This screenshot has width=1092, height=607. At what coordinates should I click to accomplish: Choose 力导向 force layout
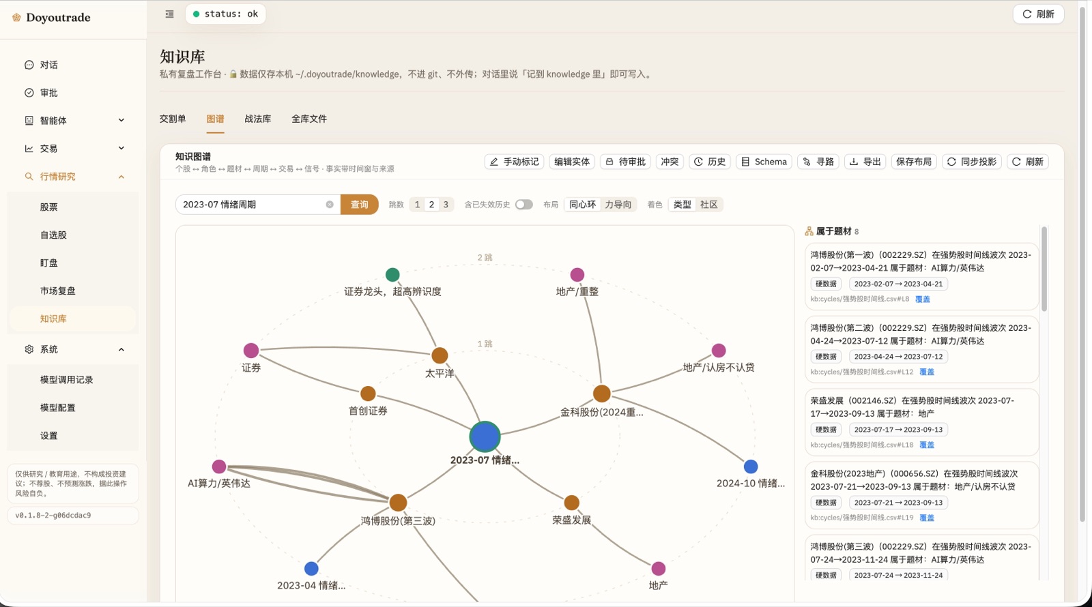pos(618,205)
